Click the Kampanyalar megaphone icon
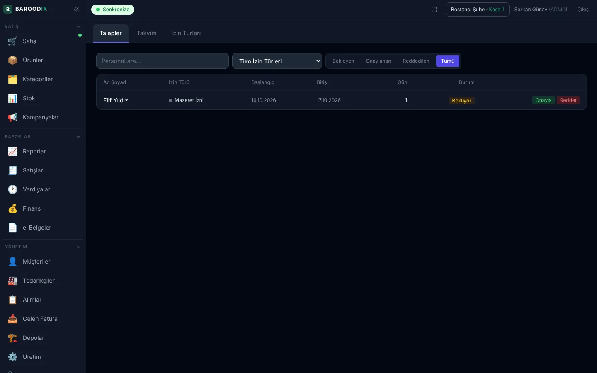 [12, 117]
